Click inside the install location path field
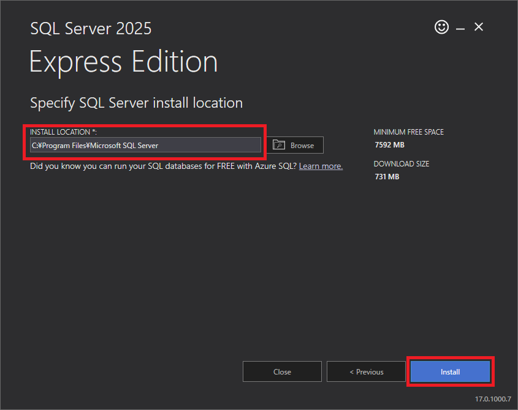Viewport: 518px width, 410px height. 145,145
